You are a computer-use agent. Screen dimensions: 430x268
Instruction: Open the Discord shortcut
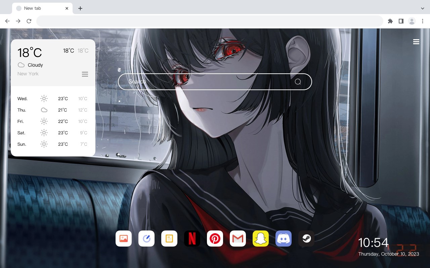[x=284, y=239]
